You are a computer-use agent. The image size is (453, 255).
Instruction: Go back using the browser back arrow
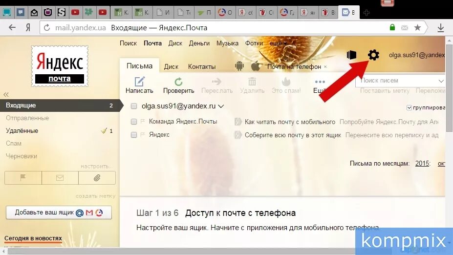coord(12,28)
